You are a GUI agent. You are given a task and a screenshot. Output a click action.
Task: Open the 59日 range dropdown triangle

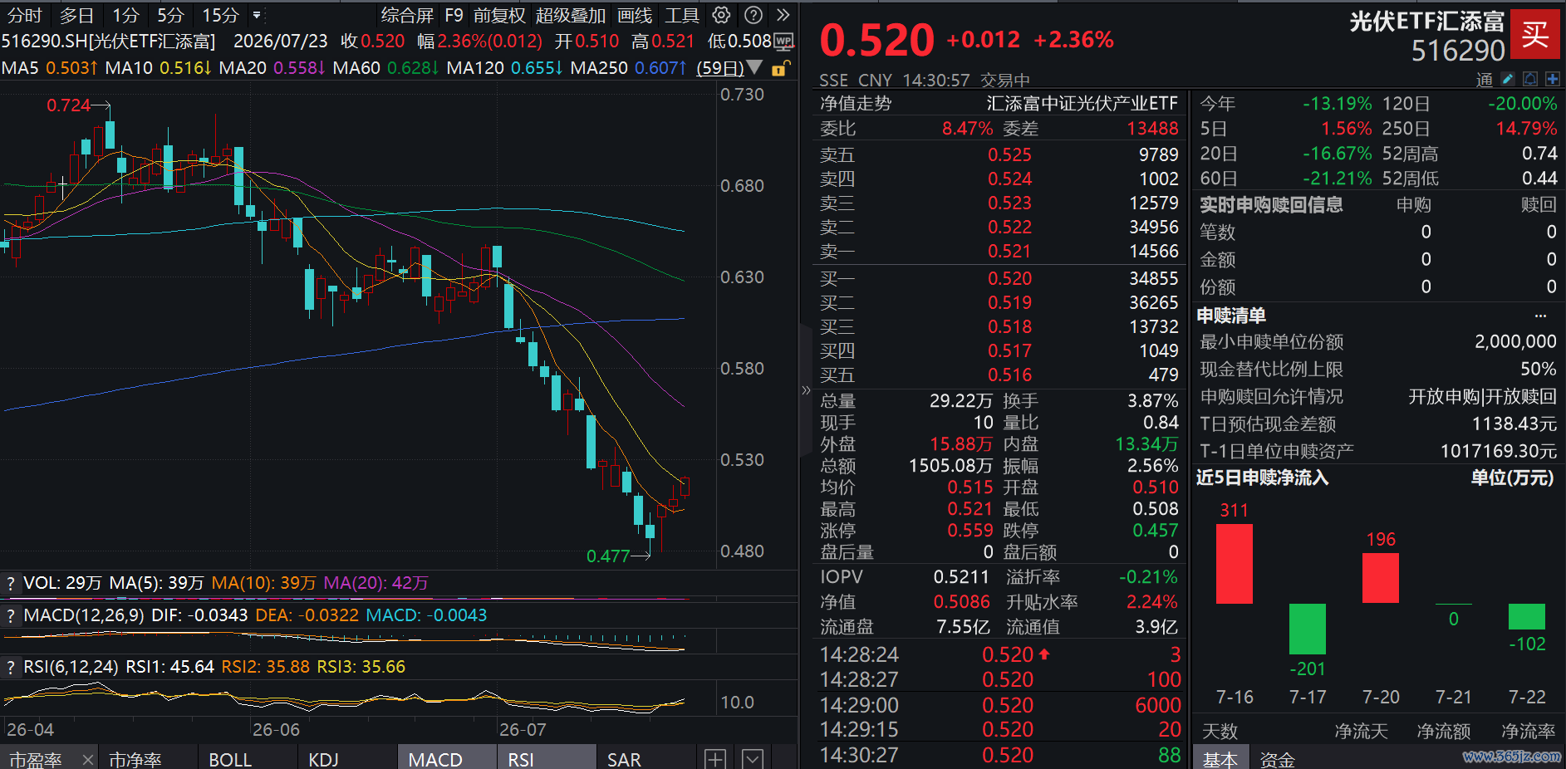[754, 67]
